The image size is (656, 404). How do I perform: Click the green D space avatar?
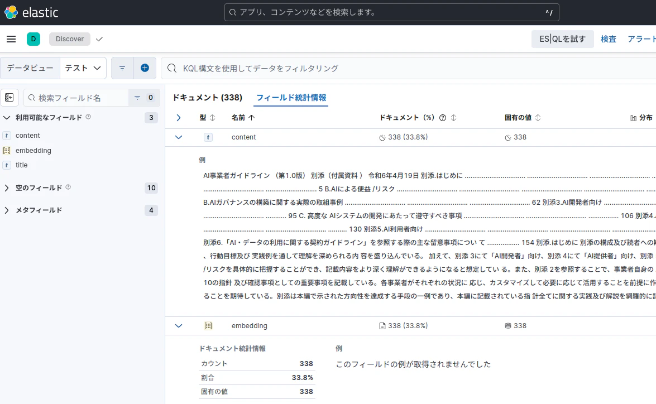(33, 39)
